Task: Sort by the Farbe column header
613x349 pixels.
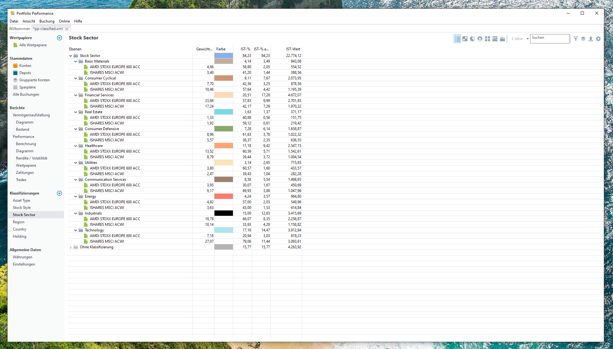Action: (224, 49)
